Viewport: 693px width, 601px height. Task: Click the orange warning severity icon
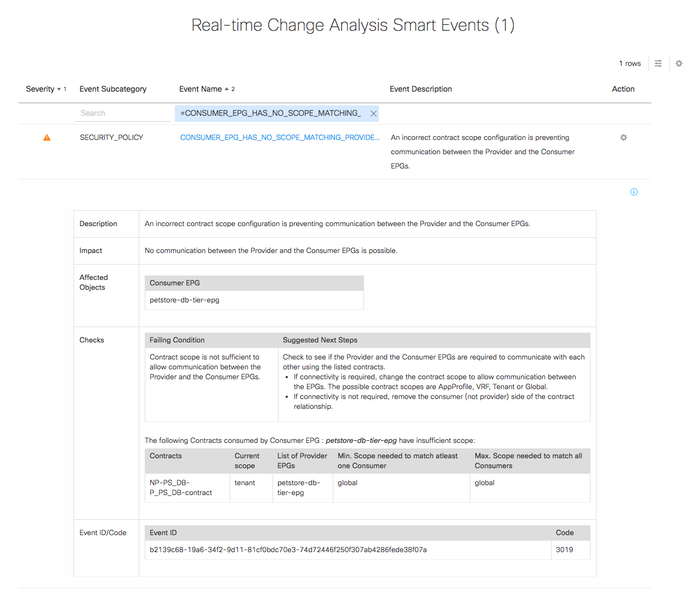click(x=47, y=138)
